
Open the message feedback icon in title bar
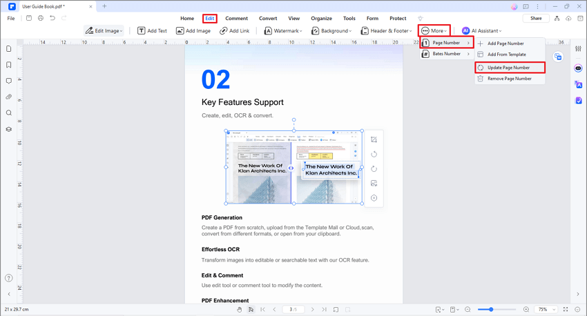(x=526, y=7)
